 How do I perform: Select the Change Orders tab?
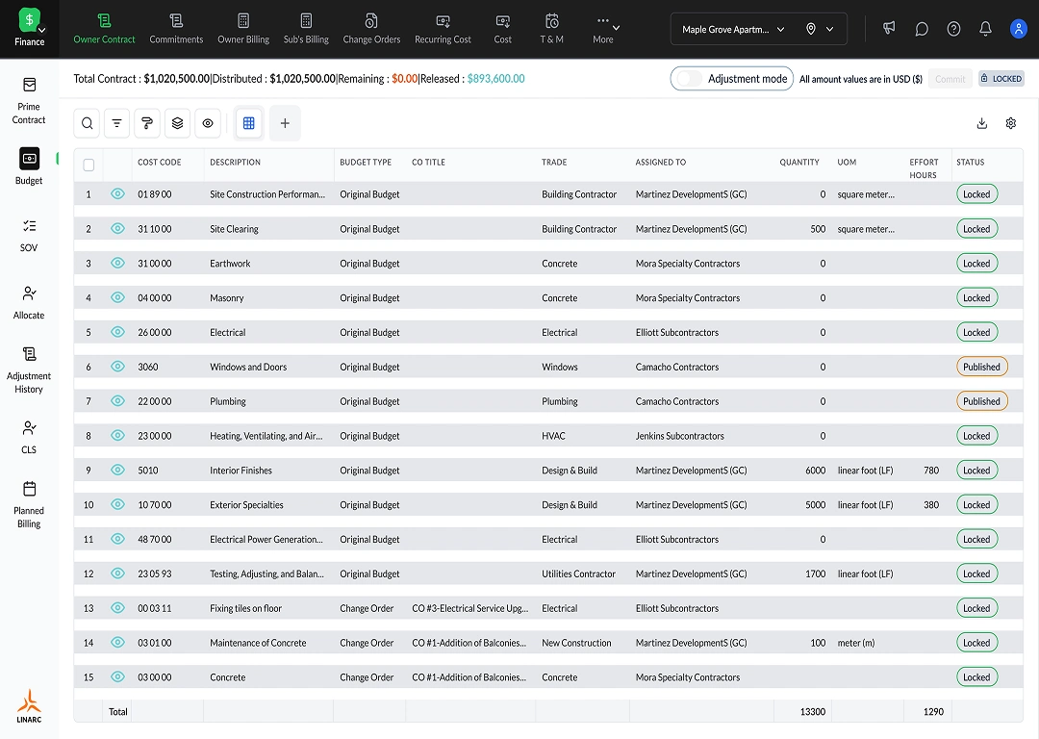(x=371, y=29)
